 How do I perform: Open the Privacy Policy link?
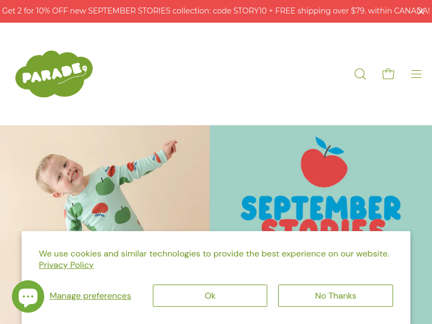point(66,265)
